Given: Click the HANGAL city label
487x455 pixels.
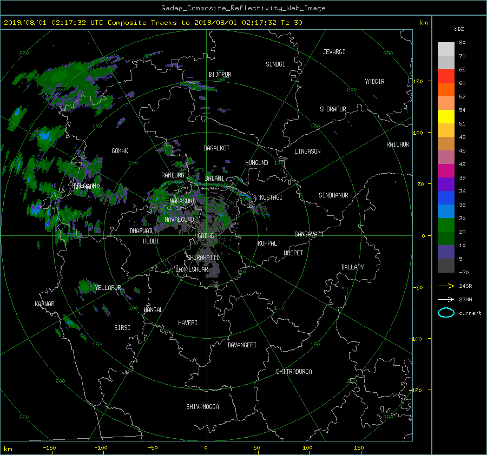Looking at the screenshot, I should (x=153, y=310).
